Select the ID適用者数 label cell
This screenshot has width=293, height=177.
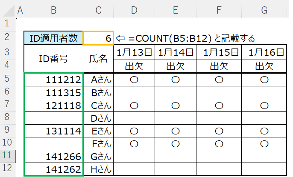pos(54,38)
